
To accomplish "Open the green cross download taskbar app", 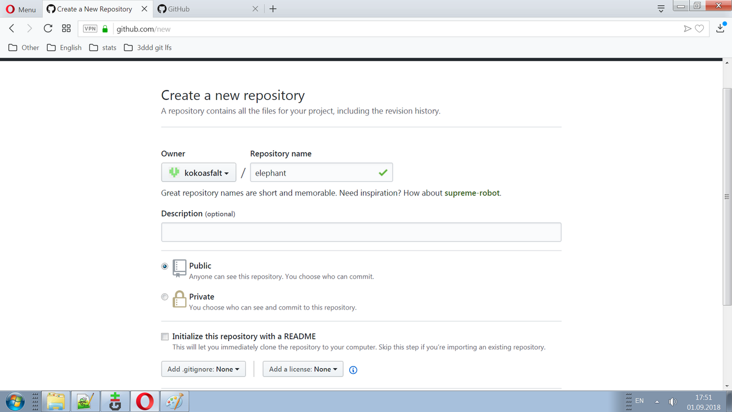I will [x=115, y=402].
